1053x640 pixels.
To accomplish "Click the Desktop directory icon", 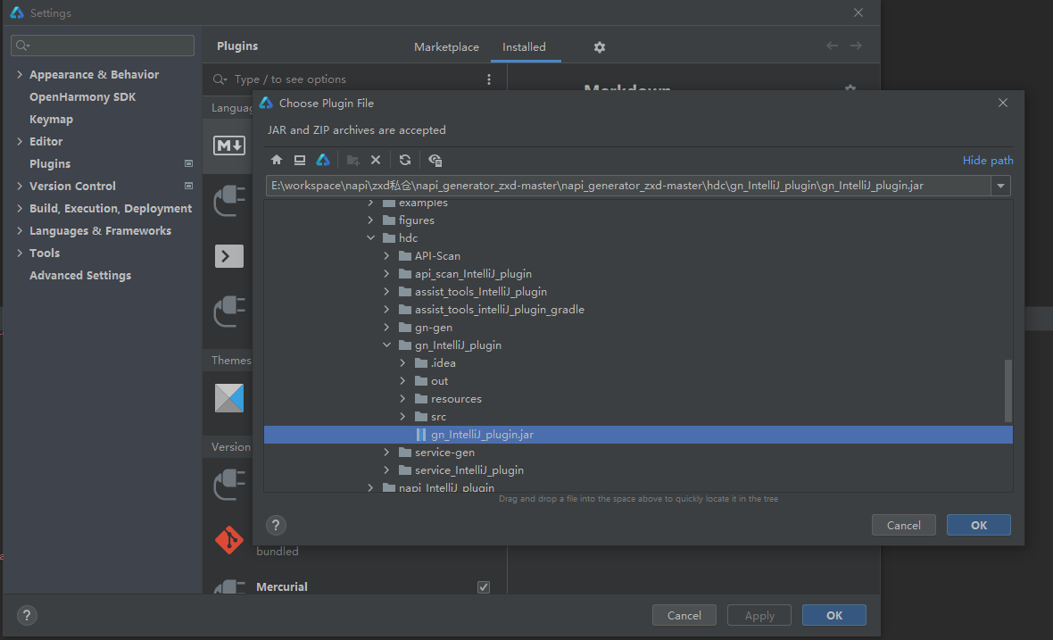I will (x=300, y=160).
